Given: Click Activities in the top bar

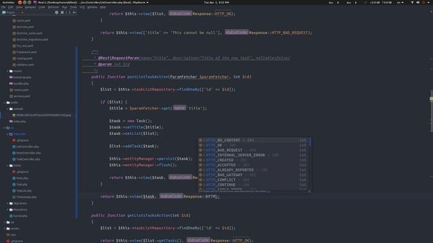Looking at the screenshot, I should 8,2.
